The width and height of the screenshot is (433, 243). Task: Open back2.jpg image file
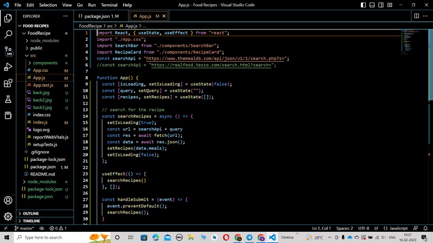pyautogui.click(x=42, y=100)
